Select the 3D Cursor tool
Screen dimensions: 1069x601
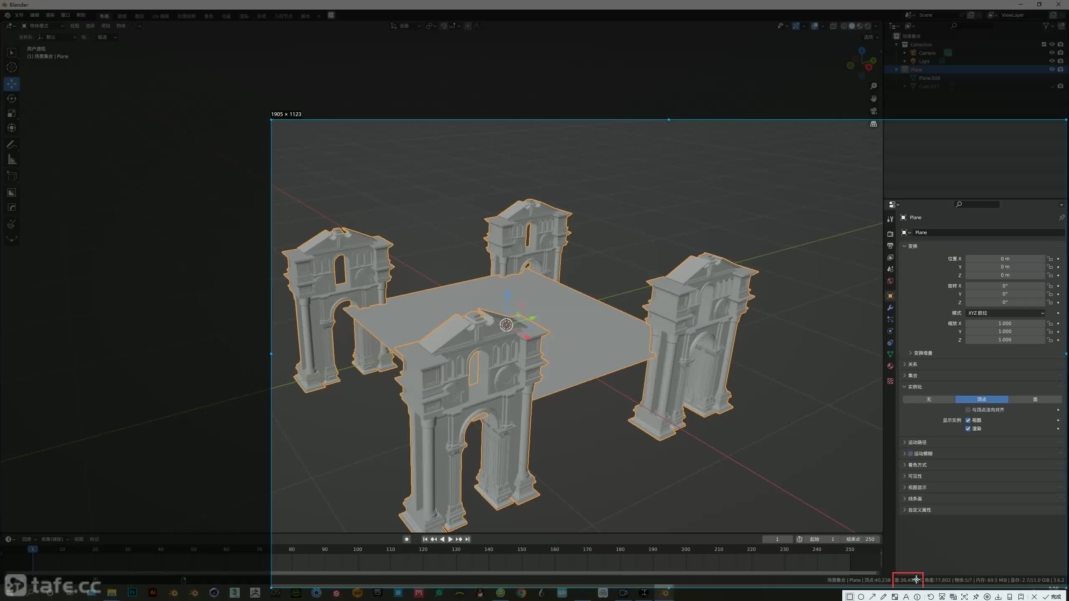12,67
